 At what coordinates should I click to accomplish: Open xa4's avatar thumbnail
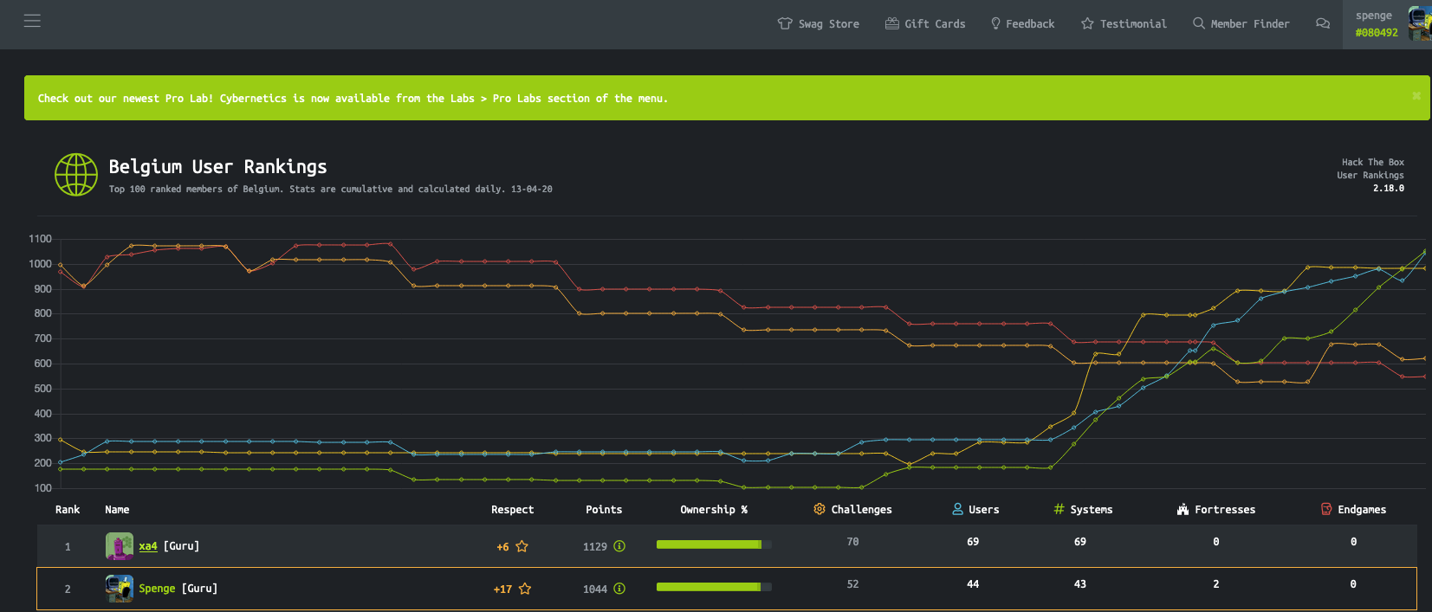119,546
